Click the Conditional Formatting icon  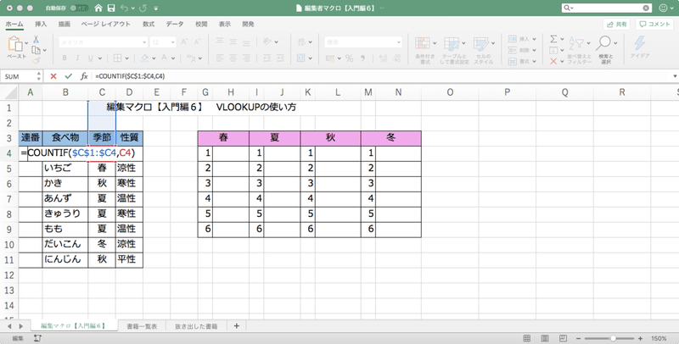(x=423, y=44)
